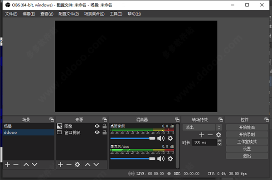The width and height of the screenshot is (272, 180).
Task: Remove transition with minus icon
Action: [210, 135]
